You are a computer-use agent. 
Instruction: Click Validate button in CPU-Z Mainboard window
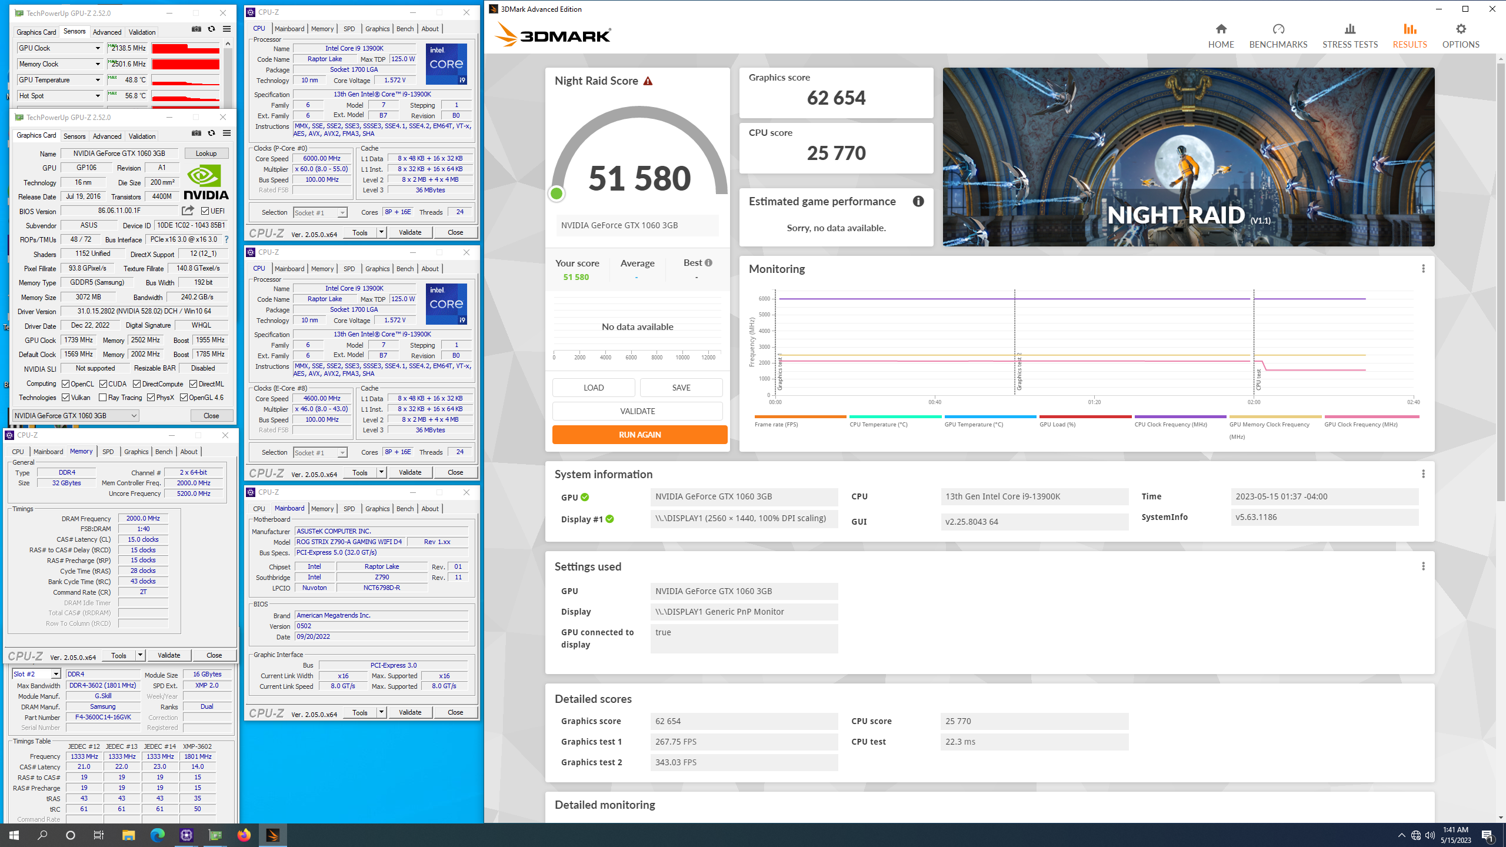click(410, 712)
